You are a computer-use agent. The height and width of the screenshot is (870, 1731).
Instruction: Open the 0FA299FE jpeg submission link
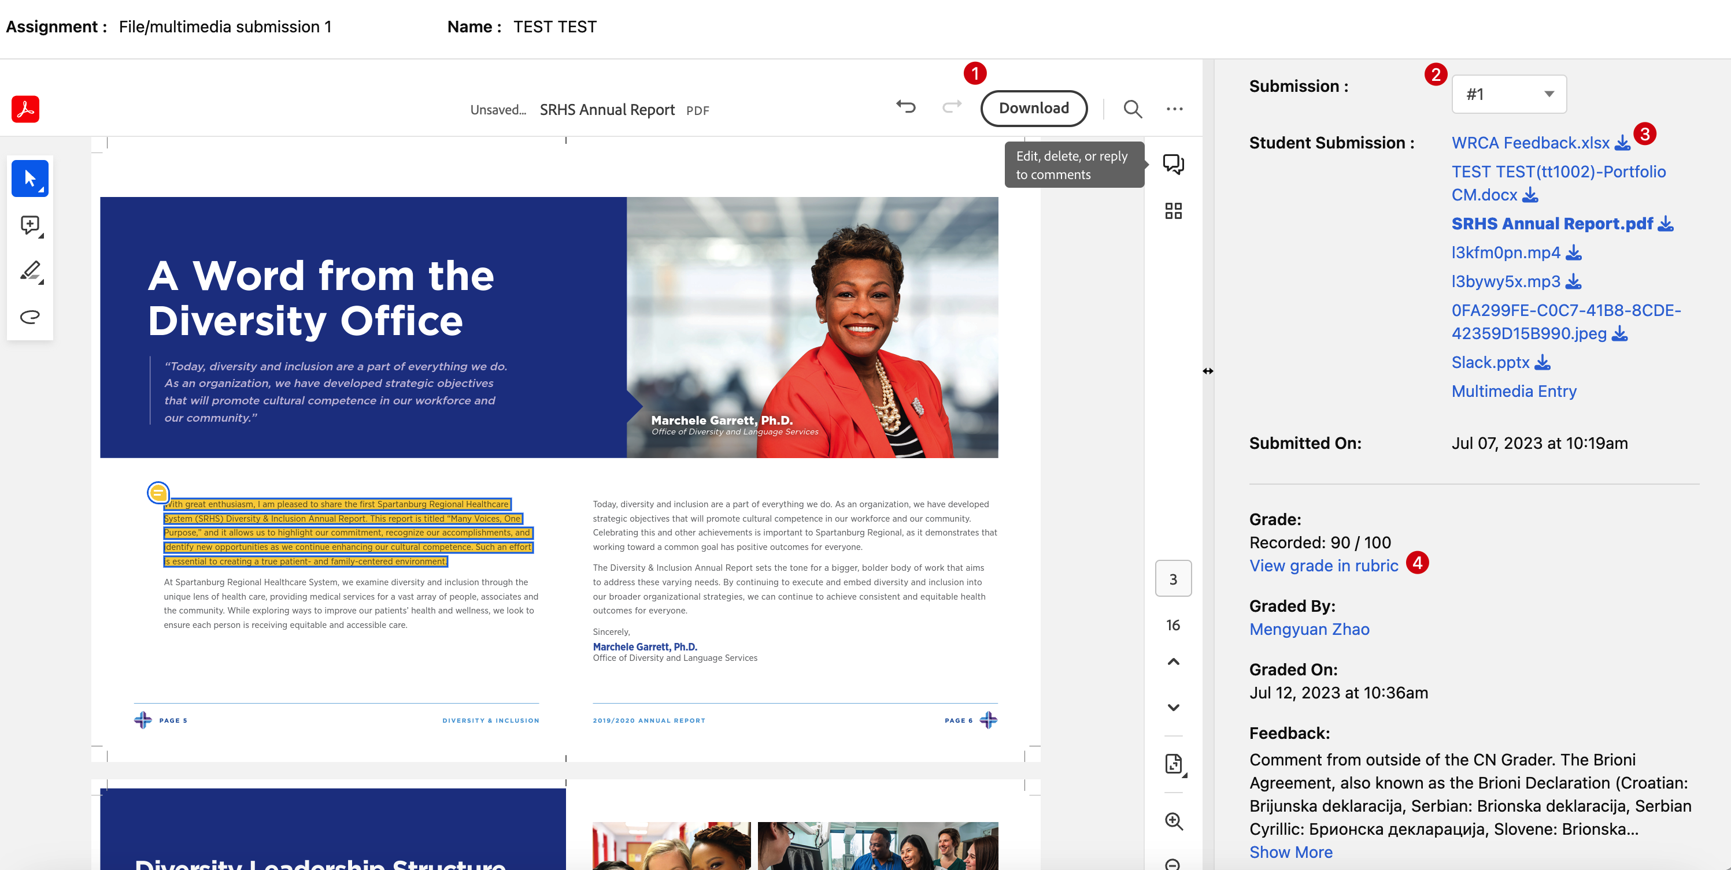tap(1566, 322)
